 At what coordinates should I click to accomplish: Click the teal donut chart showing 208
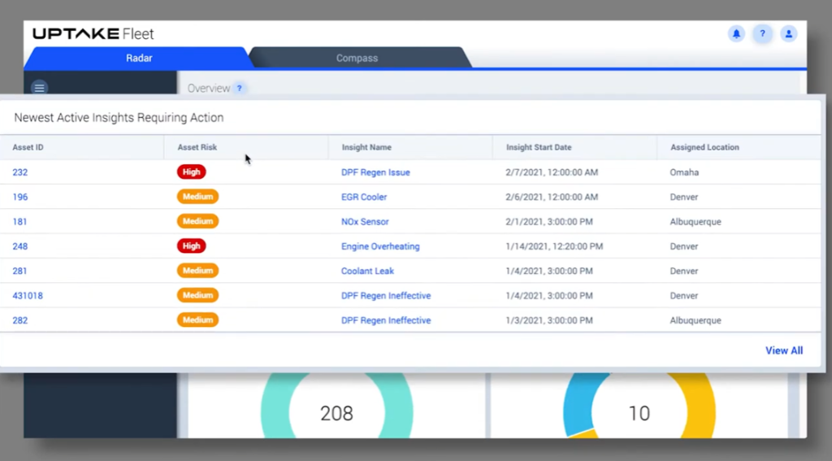272,407
